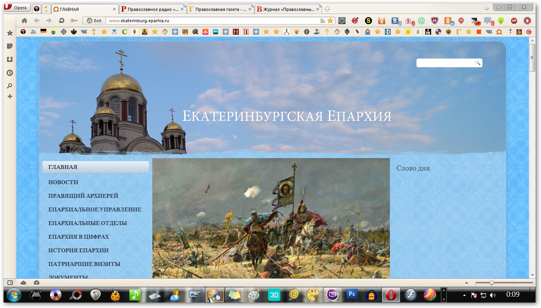The width and height of the screenshot is (541, 308).
Task: Open the closed tabs dropdown arrow
Action: pos(487,9)
